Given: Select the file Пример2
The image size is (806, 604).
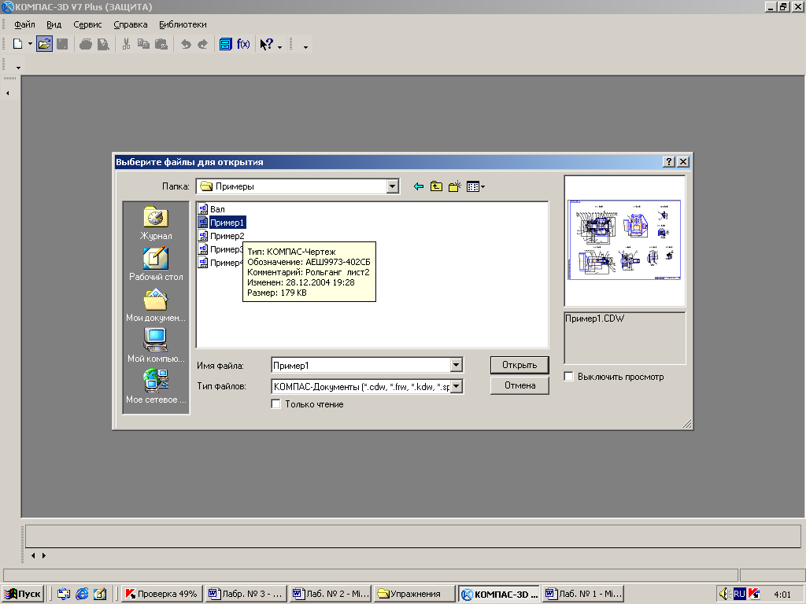Looking at the screenshot, I should click(x=222, y=236).
